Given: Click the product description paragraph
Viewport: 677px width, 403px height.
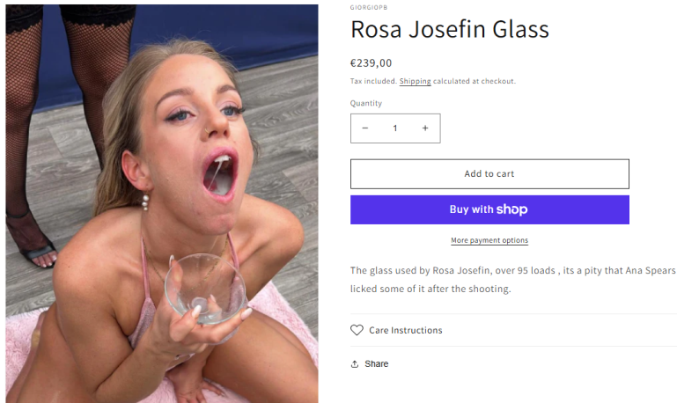Looking at the screenshot, I should tap(512, 280).
